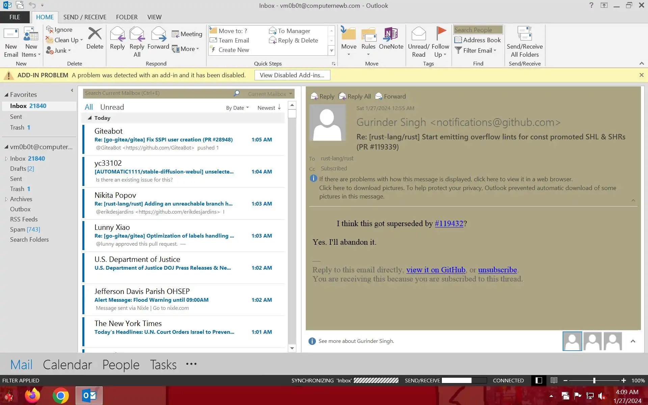
Task: Switch to Reading view in status bar
Action: (554, 380)
